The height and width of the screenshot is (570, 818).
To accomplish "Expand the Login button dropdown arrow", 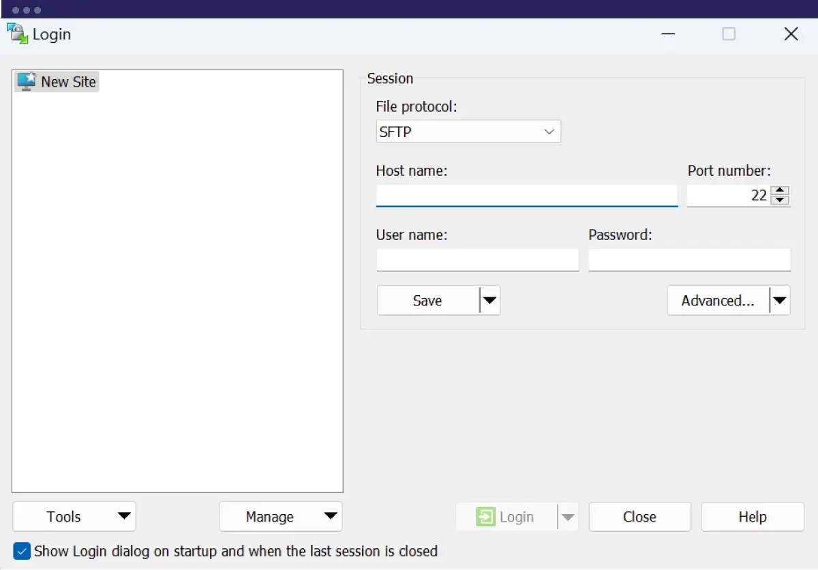I will coord(568,517).
